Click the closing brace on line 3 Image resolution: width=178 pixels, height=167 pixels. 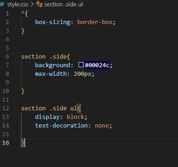coord(23,31)
